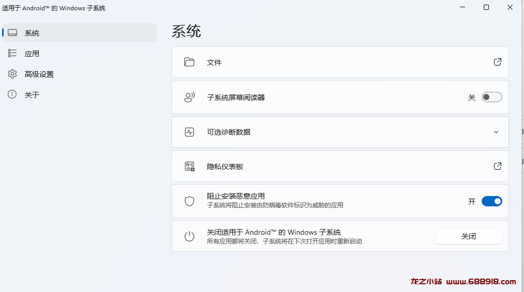The height and width of the screenshot is (292, 524).
Task: Close the Windows 子系统 window
Action: click(x=510, y=7)
